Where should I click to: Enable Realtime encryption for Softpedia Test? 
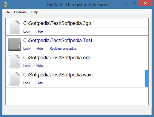(x=63, y=49)
